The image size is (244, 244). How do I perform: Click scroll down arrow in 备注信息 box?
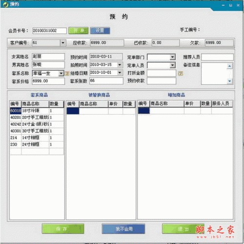tap(229, 81)
